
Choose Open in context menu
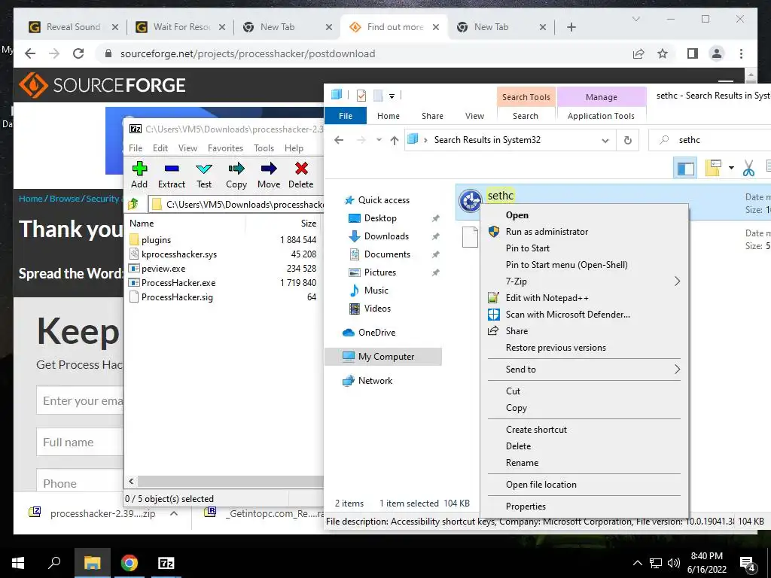pos(517,214)
